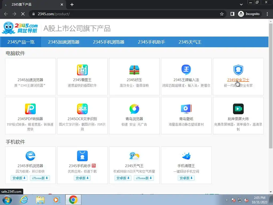Image resolution: width=273 pixels, height=205 pixels.
Task: Click the 青鸟壁纸 monitor icon
Action: tap(186, 109)
